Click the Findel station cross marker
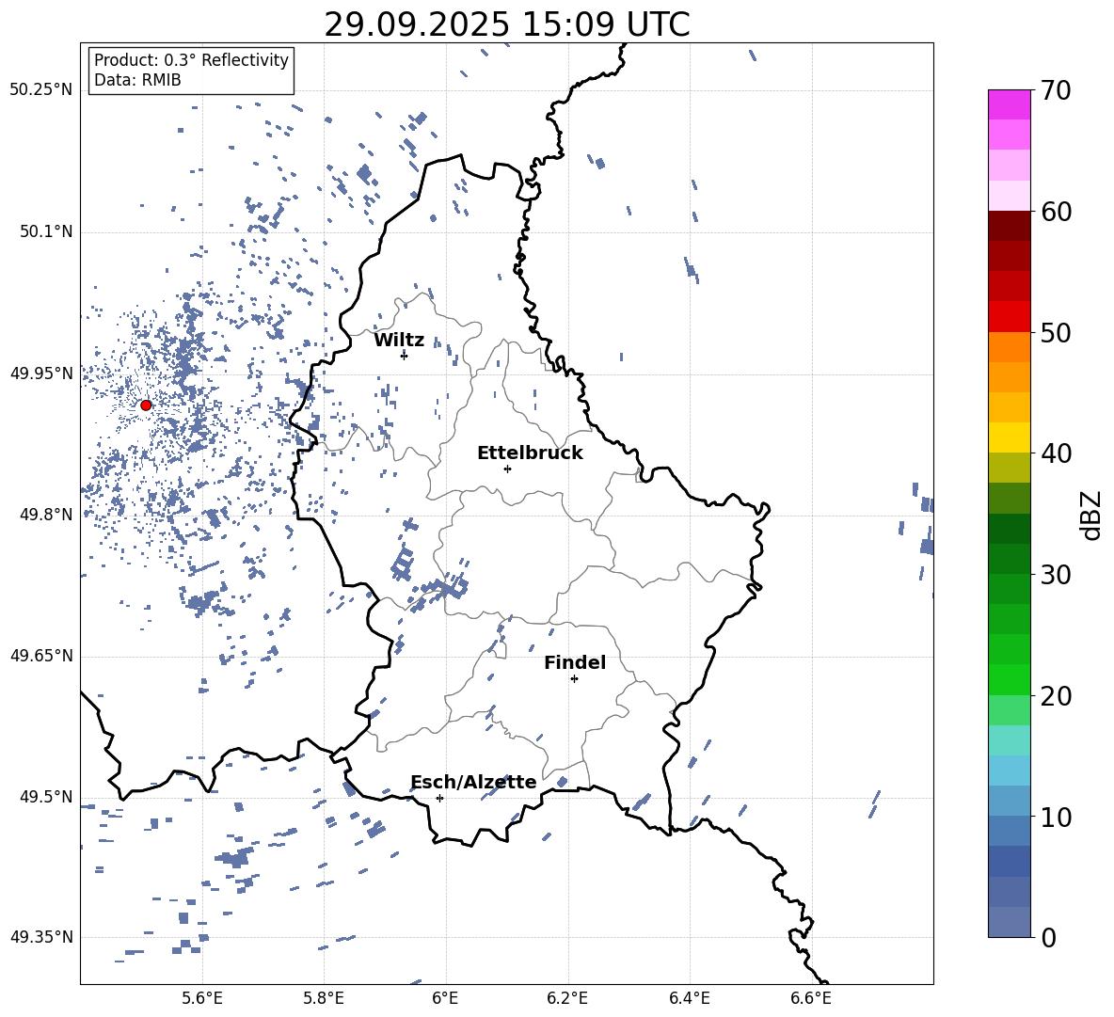Viewport: 1114px width, 1017px height. pyautogui.click(x=574, y=679)
